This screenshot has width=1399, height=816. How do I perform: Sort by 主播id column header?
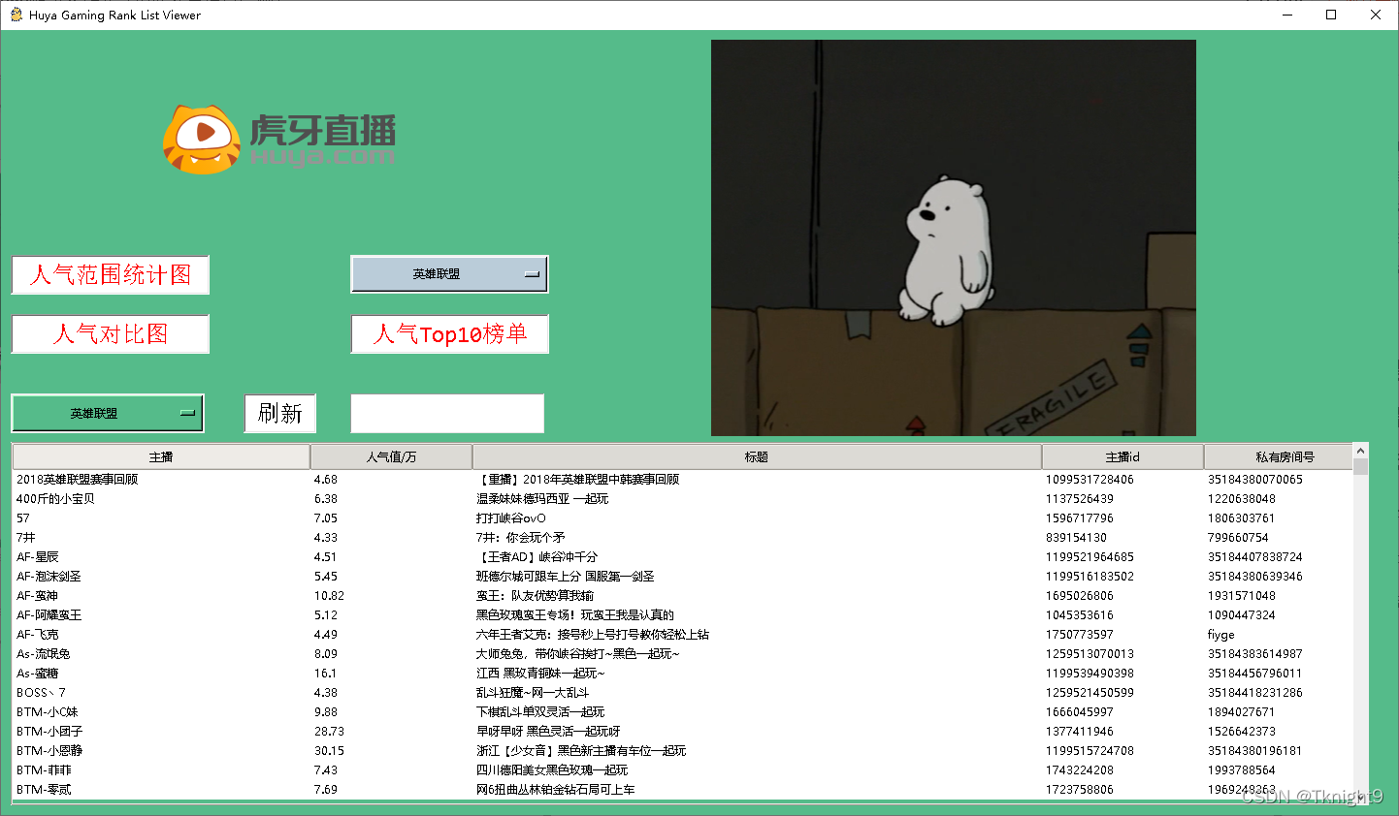[x=1122, y=456]
